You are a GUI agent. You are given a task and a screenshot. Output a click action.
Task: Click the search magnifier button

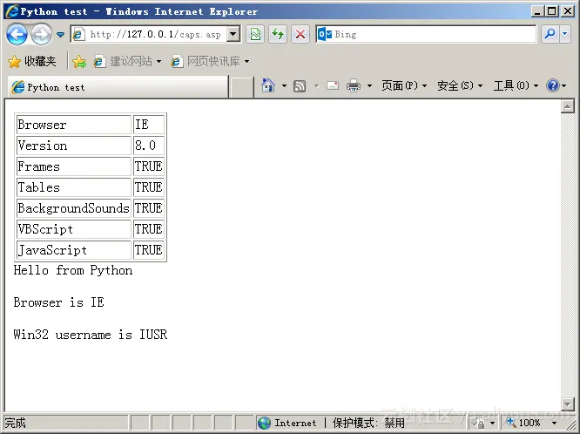coord(550,34)
